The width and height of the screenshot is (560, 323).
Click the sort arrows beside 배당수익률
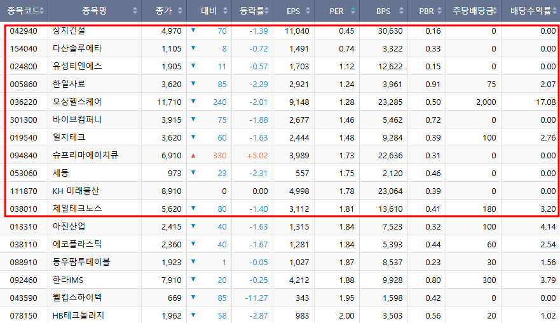pyautogui.click(x=554, y=11)
